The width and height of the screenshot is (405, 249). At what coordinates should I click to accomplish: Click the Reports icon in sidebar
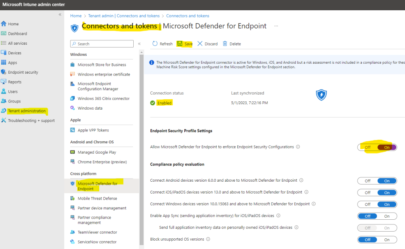4,82
